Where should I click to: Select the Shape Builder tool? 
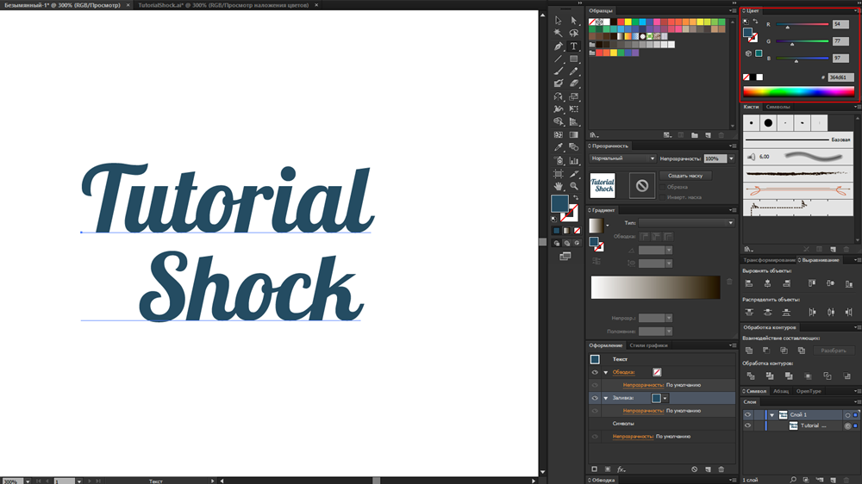pyautogui.click(x=558, y=121)
